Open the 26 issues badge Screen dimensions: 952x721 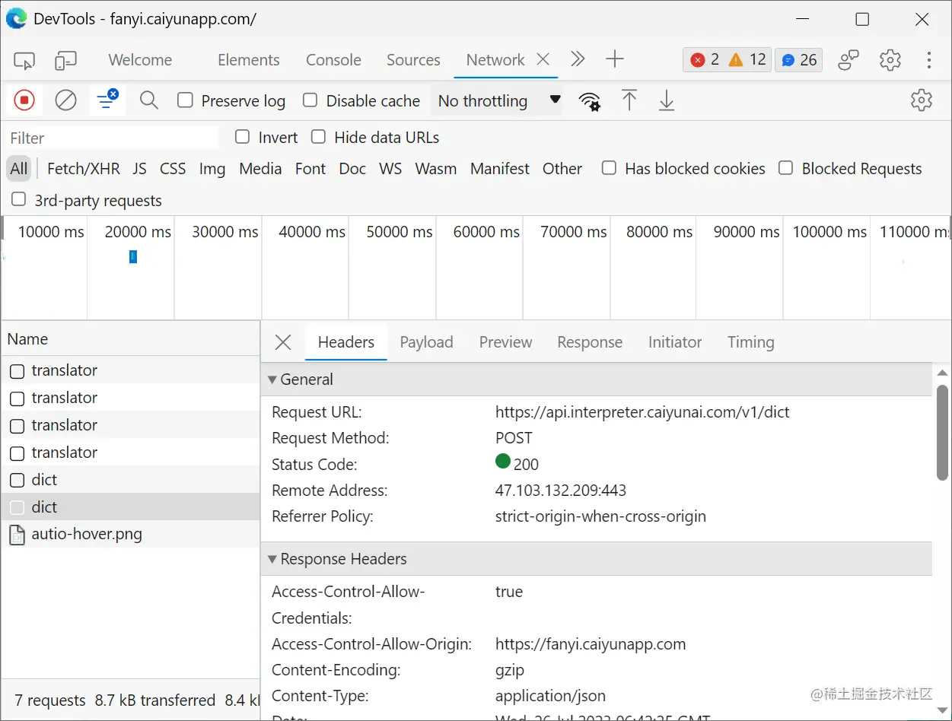click(x=799, y=60)
